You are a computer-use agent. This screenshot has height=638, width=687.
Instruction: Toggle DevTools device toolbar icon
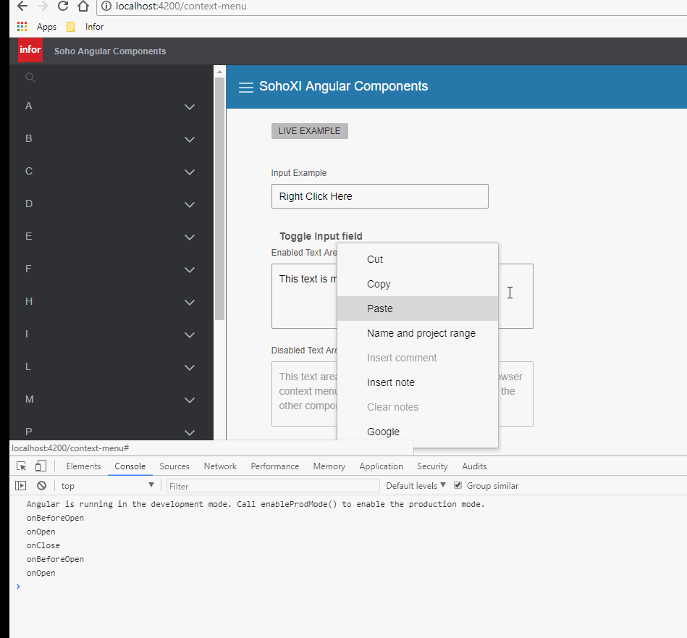click(41, 466)
